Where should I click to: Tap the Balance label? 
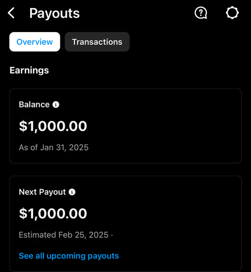coord(34,104)
